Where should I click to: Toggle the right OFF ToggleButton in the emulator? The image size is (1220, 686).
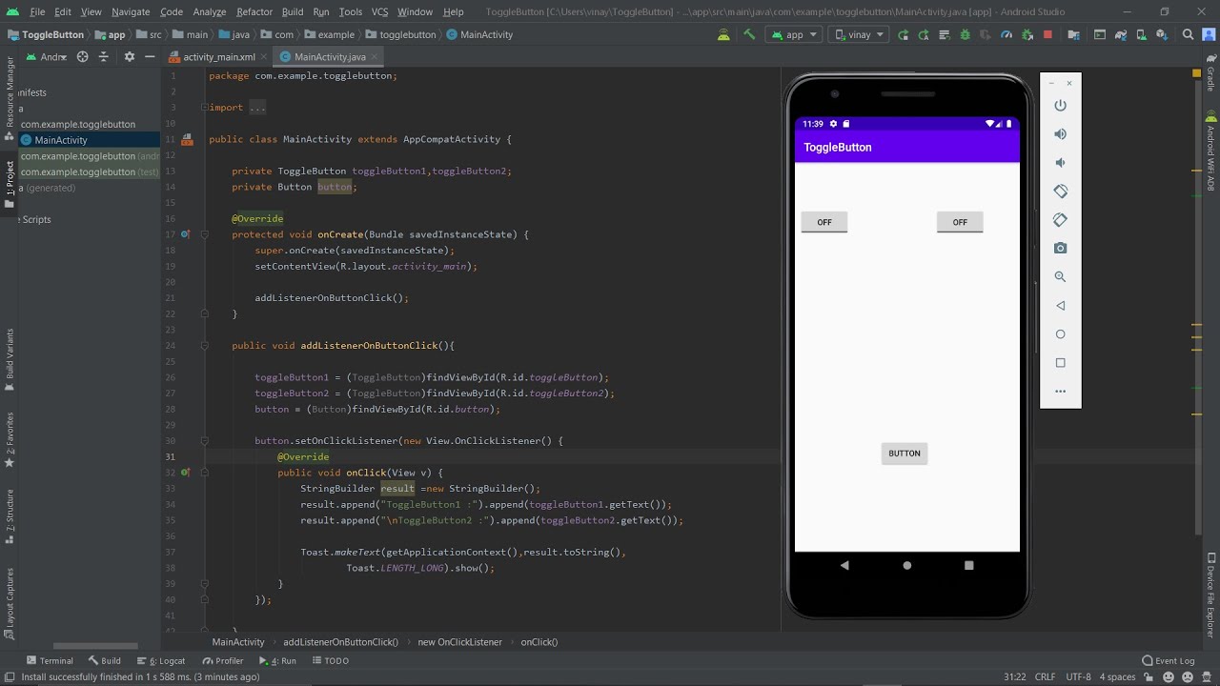click(960, 222)
